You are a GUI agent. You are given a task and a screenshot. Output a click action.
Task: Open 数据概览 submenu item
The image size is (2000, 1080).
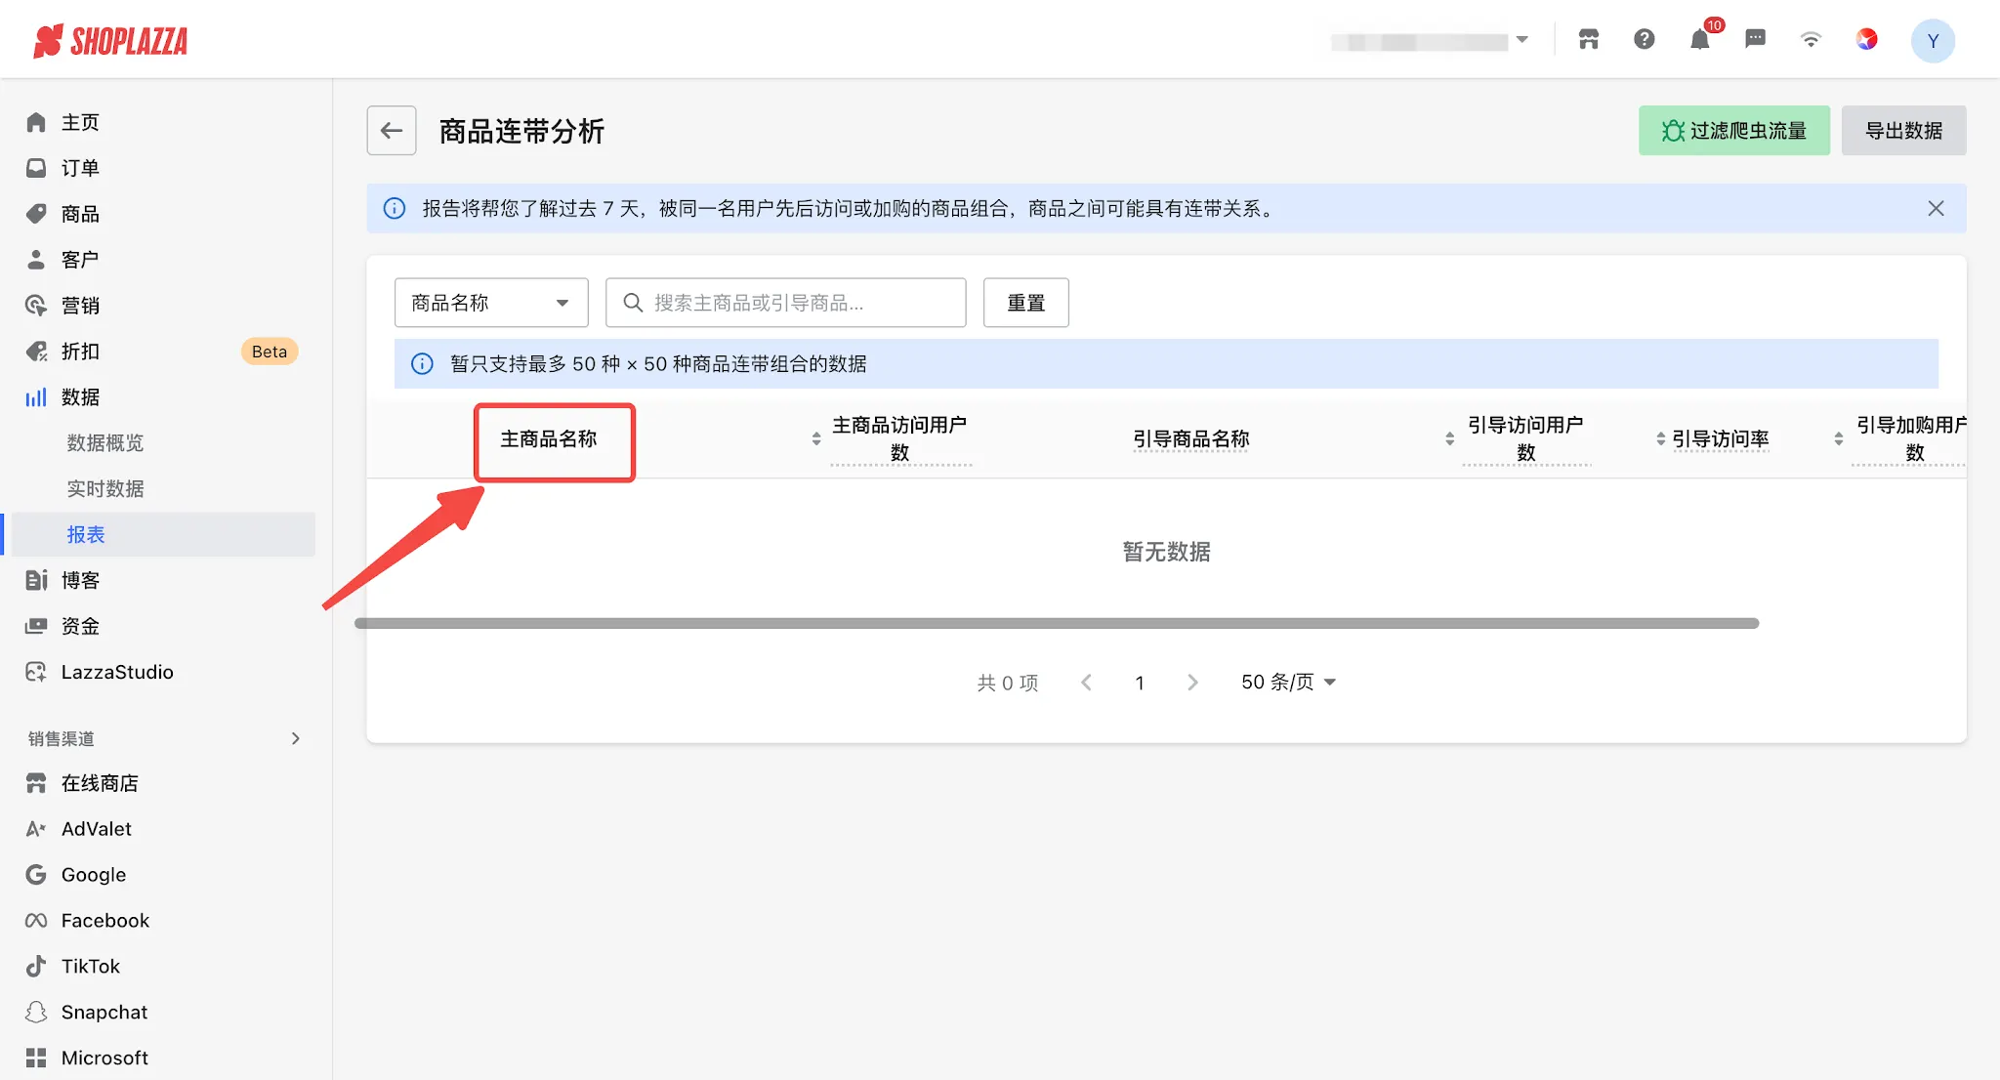[105, 443]
